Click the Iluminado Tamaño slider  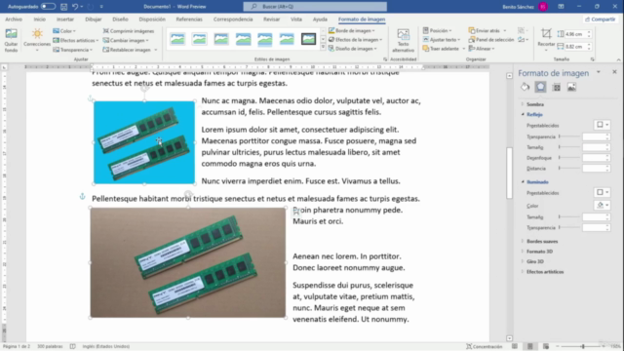coord(569,216)
